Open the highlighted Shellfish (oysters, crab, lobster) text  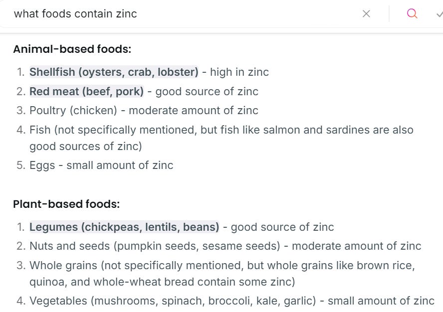(114, 72)
